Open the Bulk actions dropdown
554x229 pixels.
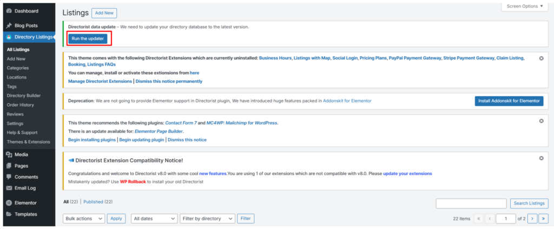[x=83, y=219]
